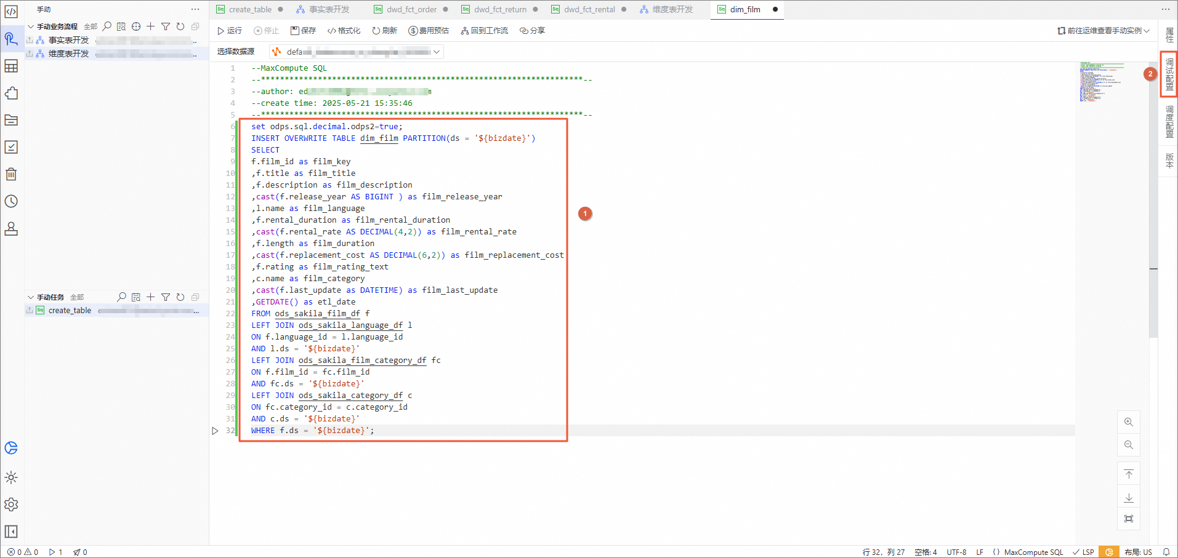Format the SQL with 格式化
1178x558 pixels.
click(x=344, y=31)
